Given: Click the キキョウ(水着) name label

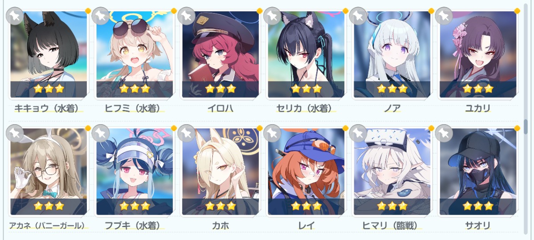Looking at the screenshot, I should (x=49, y=108).
